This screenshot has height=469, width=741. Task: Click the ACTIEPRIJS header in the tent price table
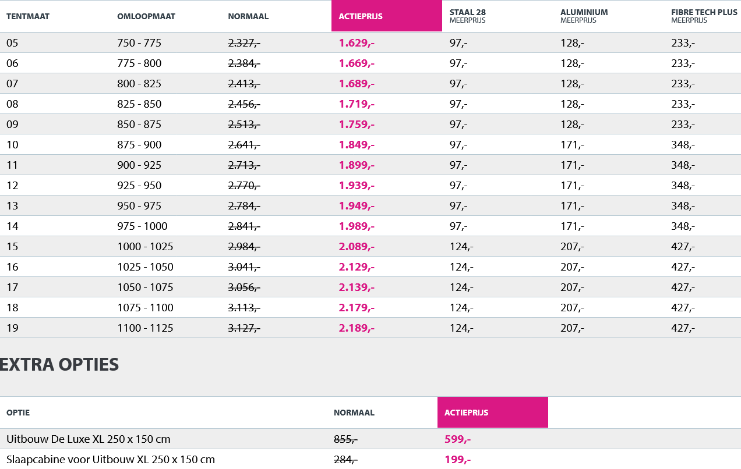tap(361, 16)
